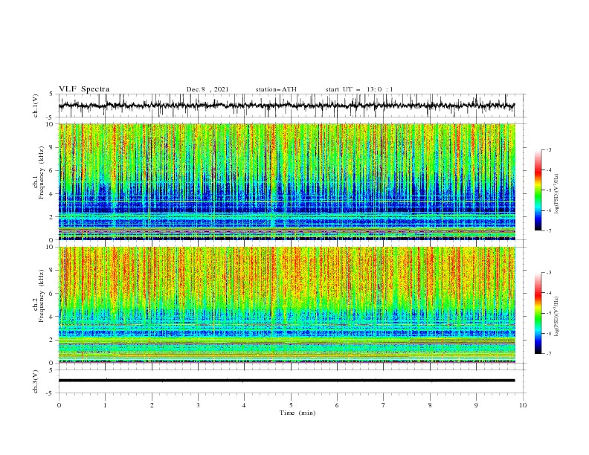The height and width of the screenshot is (455, 589).
Task: Click the "-3" tick on ch.1 colorbar
Action: point(548,149)
